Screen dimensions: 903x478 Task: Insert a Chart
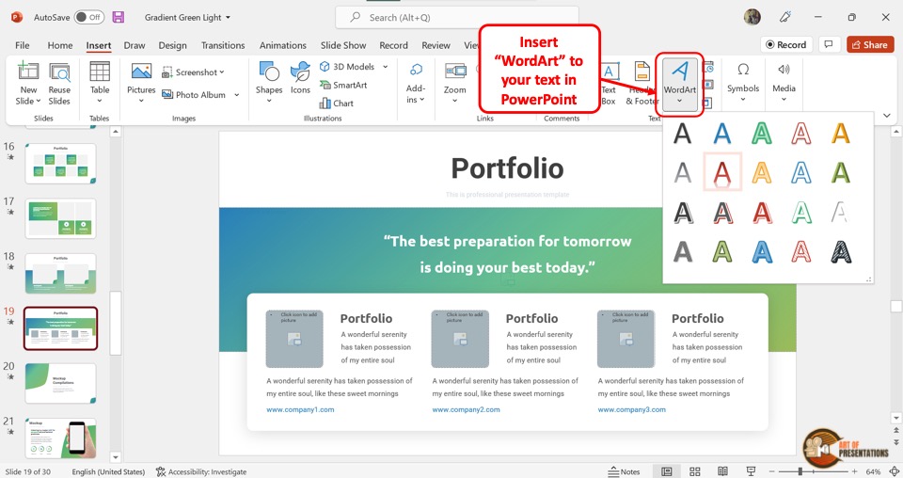[x=337, y=104]
